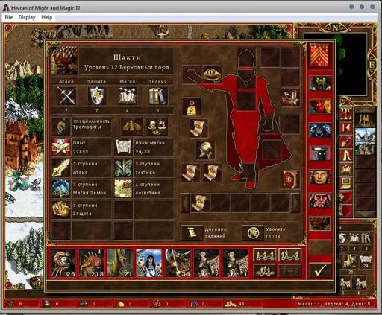Select the troglodyte stack of 213

(92, 263)
